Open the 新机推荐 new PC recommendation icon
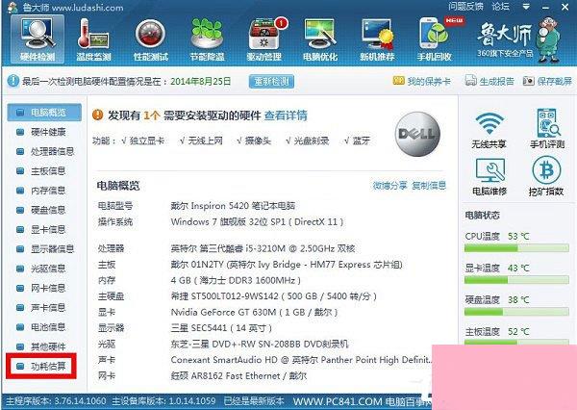The width and height of the screenshot is (577, 410). coord(377,39)
